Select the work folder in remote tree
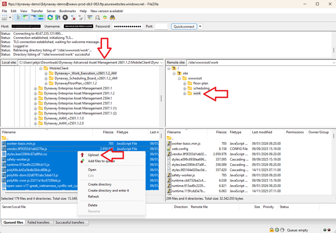 (197, 93)
